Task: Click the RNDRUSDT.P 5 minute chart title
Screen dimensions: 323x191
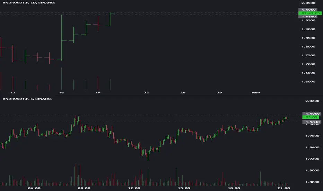Action: click(x=27, y=99)
